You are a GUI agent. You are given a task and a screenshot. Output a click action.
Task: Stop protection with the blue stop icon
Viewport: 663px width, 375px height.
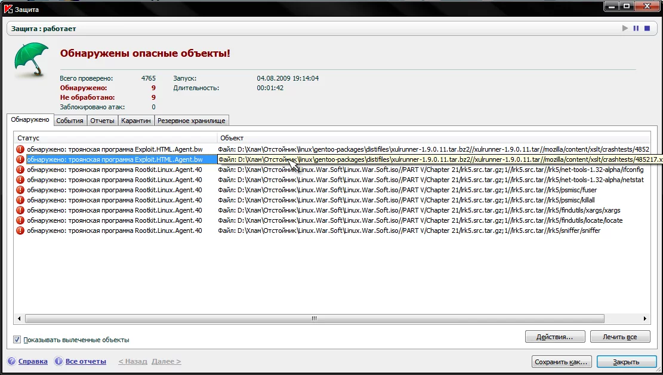pyautogui.click(x=647, y=28)
